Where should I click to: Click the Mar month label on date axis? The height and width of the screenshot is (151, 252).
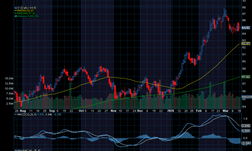click(x=225, y=111)
